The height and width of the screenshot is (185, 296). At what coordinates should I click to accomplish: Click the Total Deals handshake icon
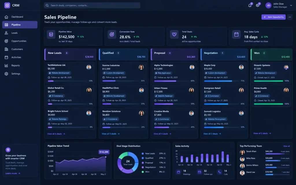point(174,34)
